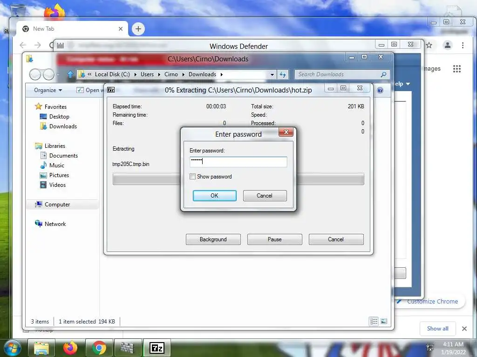Pause the hot.zip extraction
This screenshot has height=357, width=477.
(x=275, y=239)
